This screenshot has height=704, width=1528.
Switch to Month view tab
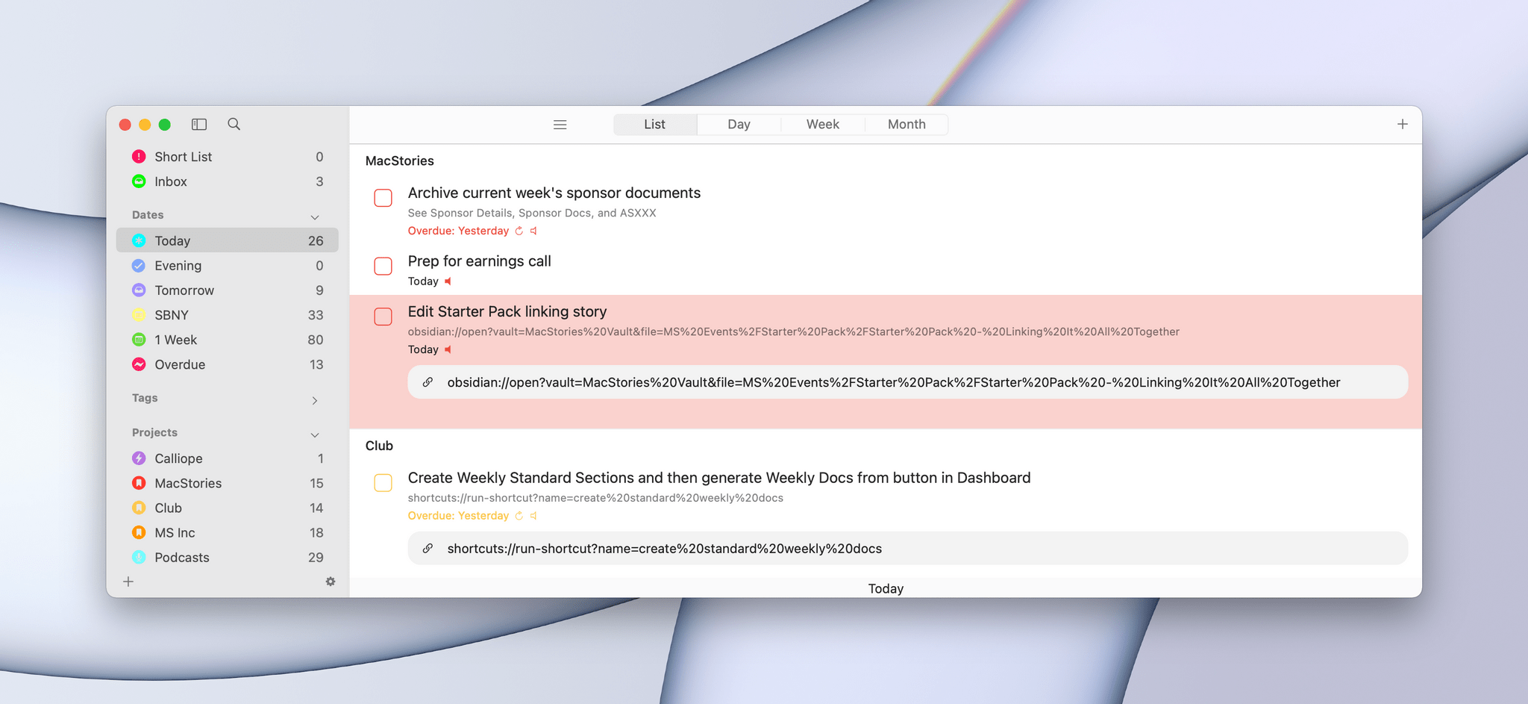(907, 125)
